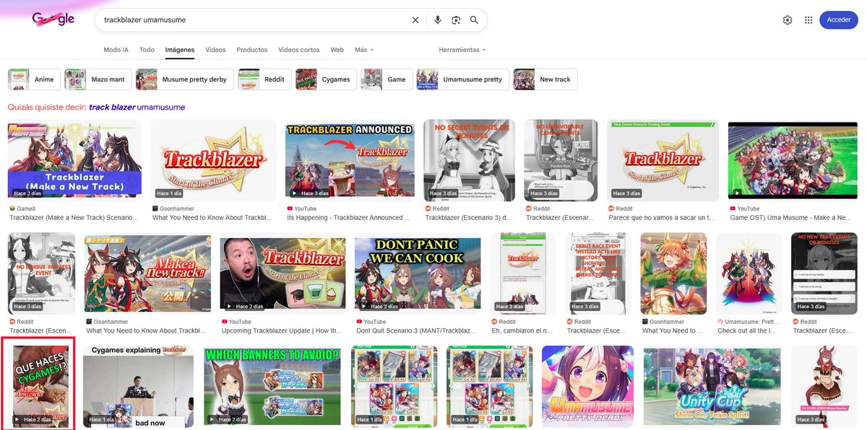This screenshot has height=430, width=867.
Task: Clear the search box with the X icon
Action: point(415,20)
